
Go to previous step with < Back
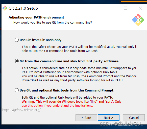(x=86, y=118)
